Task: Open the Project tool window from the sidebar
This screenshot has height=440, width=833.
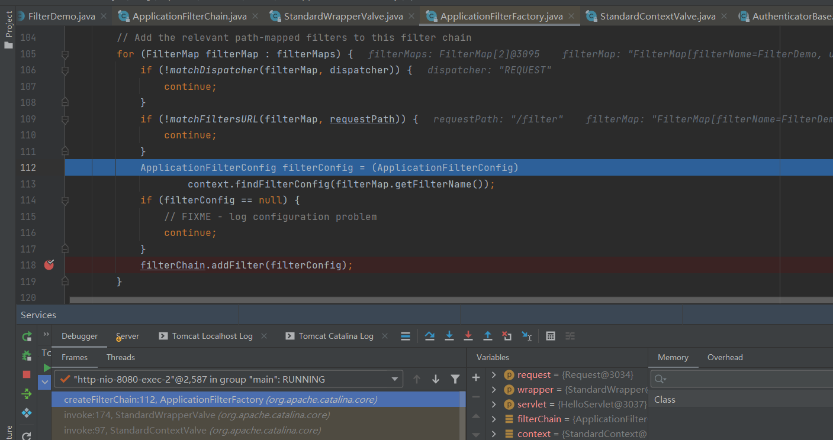Action: (x=8, y=31)
